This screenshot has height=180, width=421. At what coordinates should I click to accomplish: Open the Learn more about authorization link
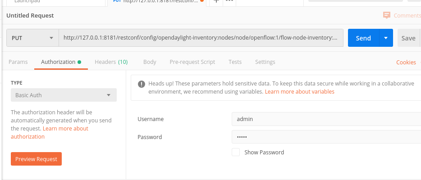pyautogui.click(x=50, y=132)
